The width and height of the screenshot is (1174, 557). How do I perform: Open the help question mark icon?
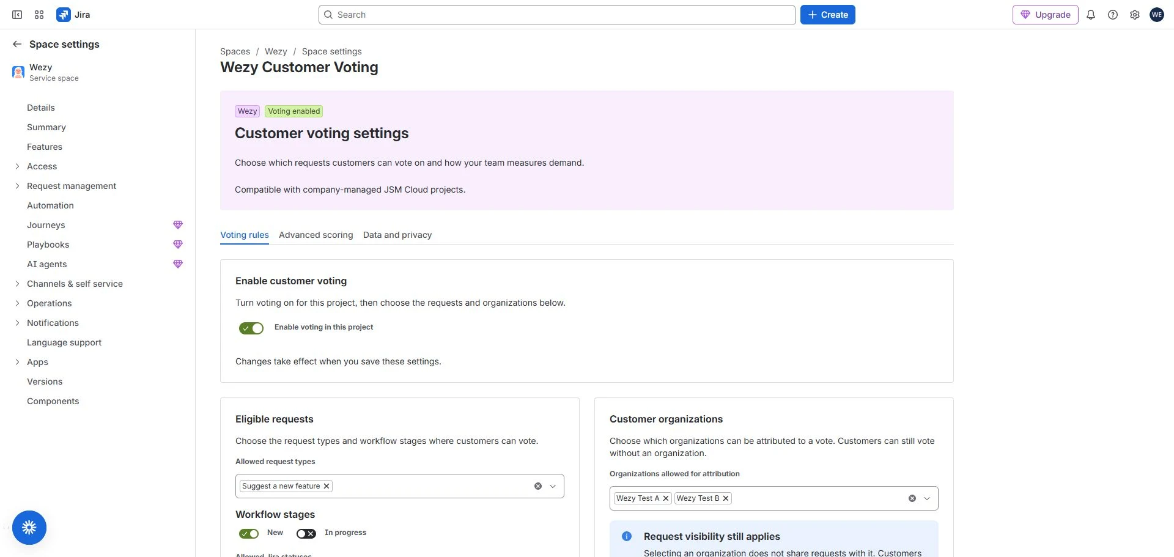[1113, 15]
